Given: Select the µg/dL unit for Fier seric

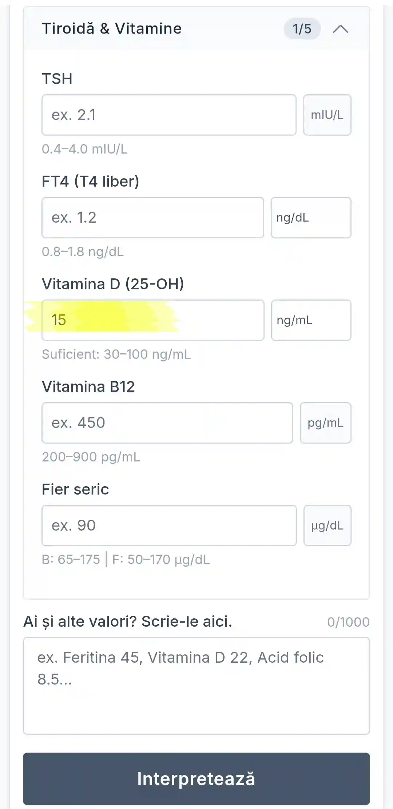Looking at the screenshot, I should 327,525.
